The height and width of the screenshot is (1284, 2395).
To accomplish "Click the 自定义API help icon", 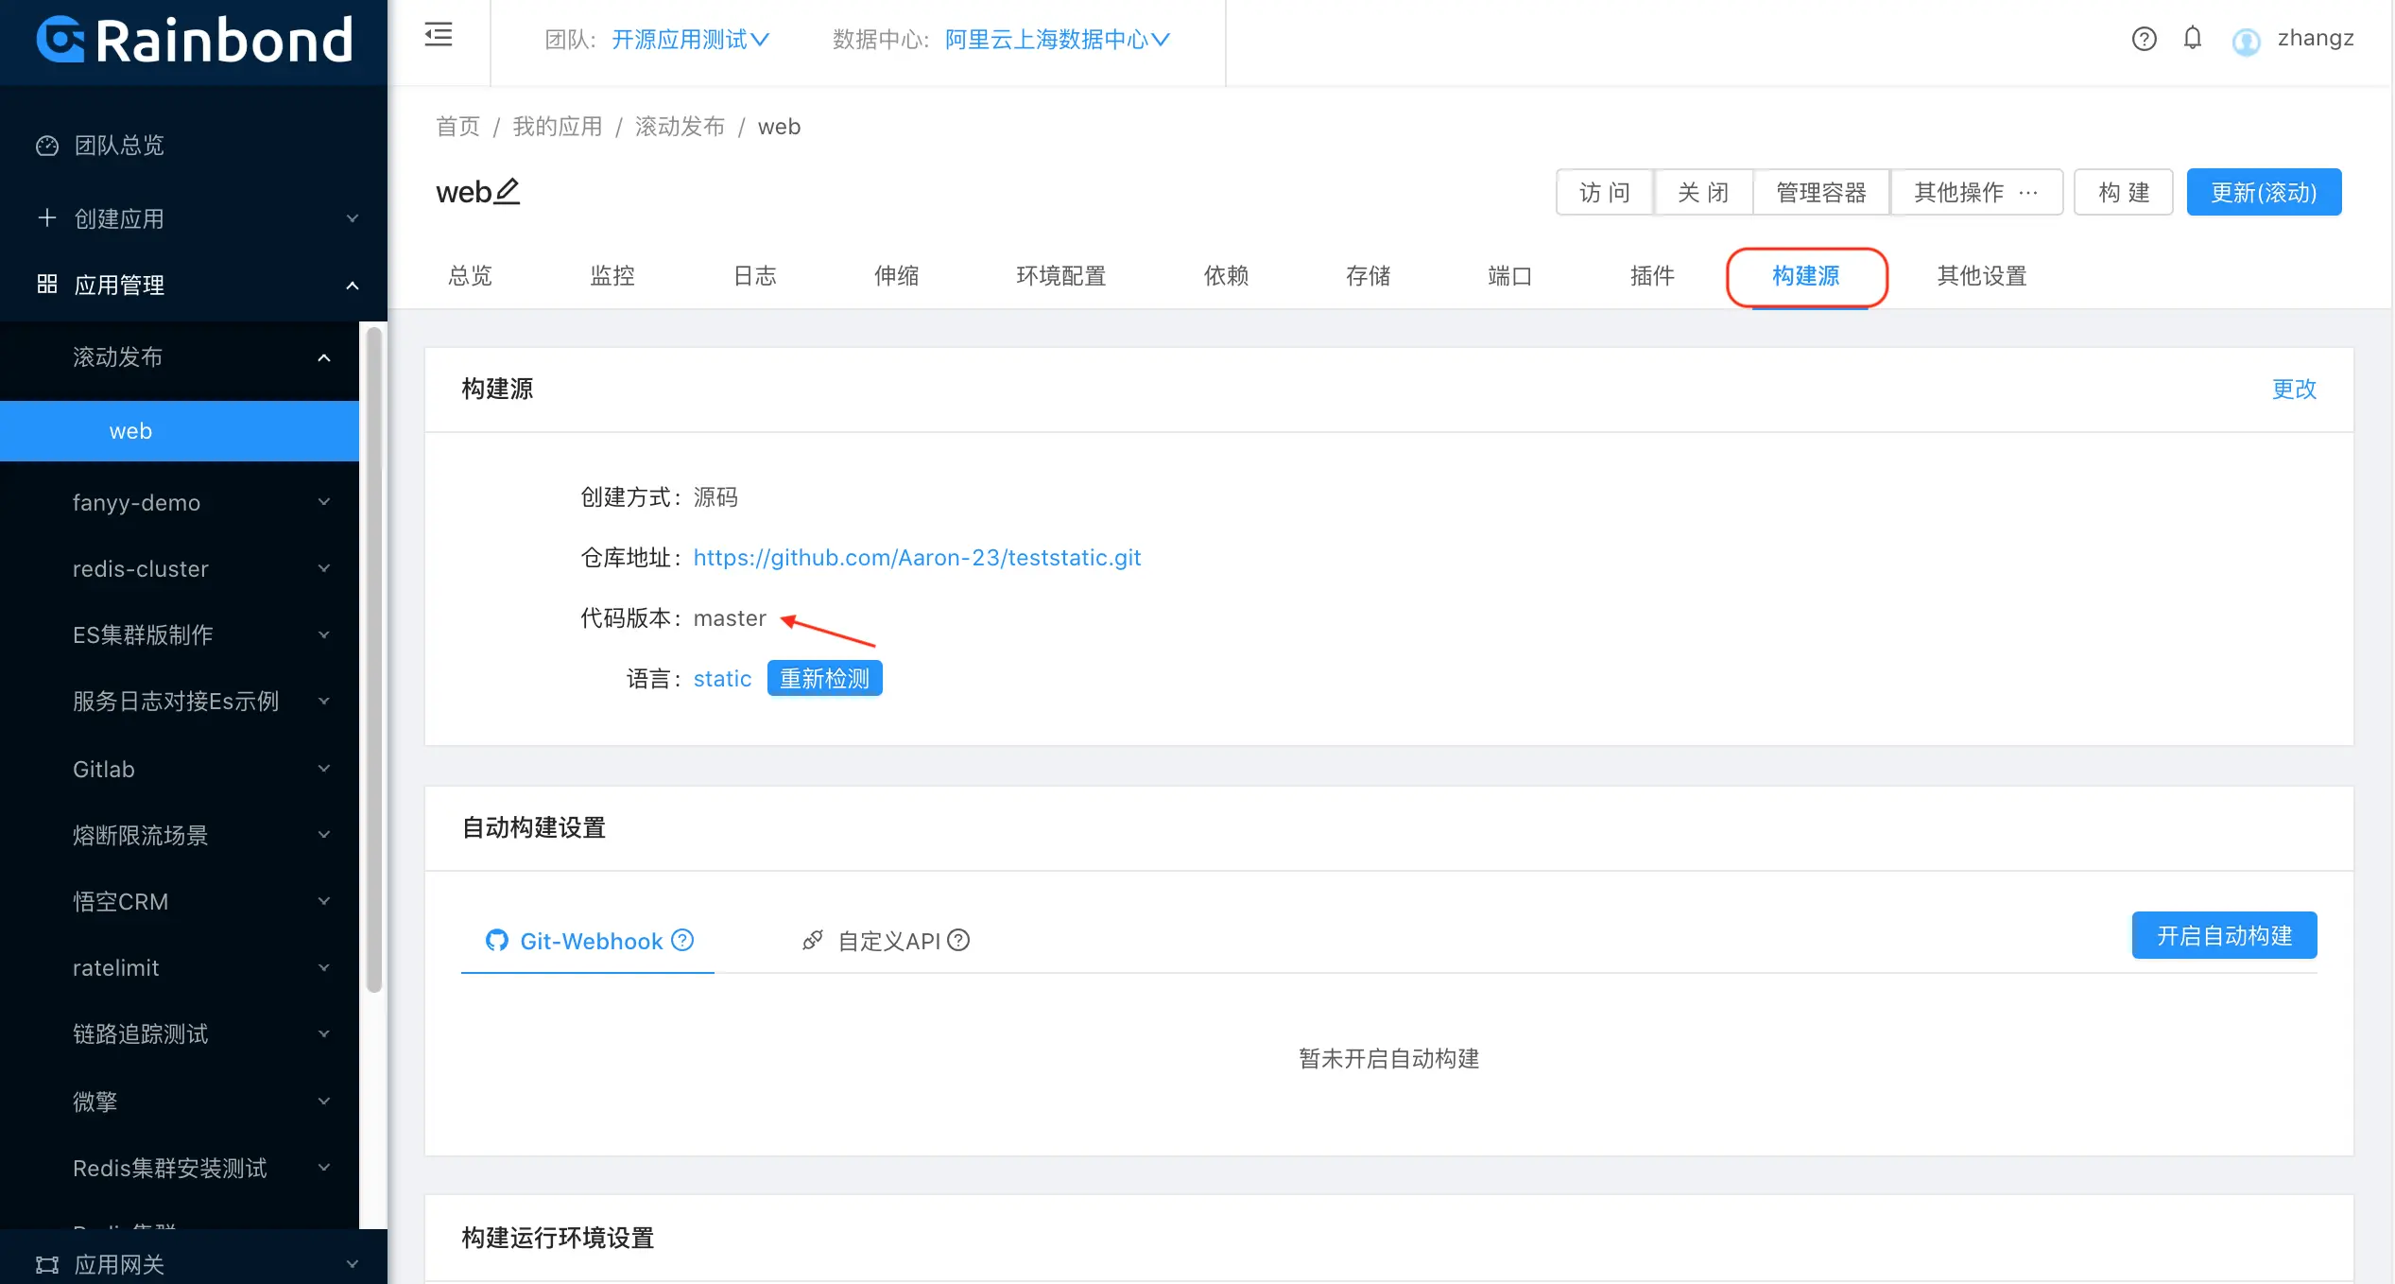I will (x=958, y=940).
